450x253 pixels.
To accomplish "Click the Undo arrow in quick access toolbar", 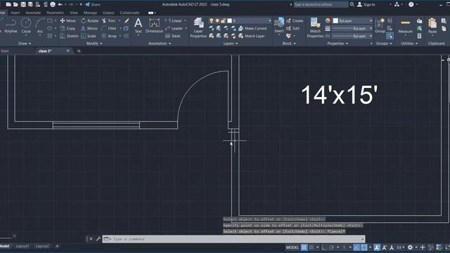I will pyautogui.click(x=60, y=4).
